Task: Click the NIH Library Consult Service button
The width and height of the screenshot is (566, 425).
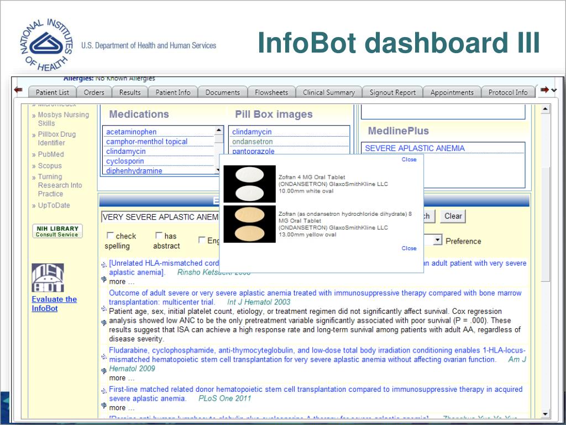Action: point(57,231)
